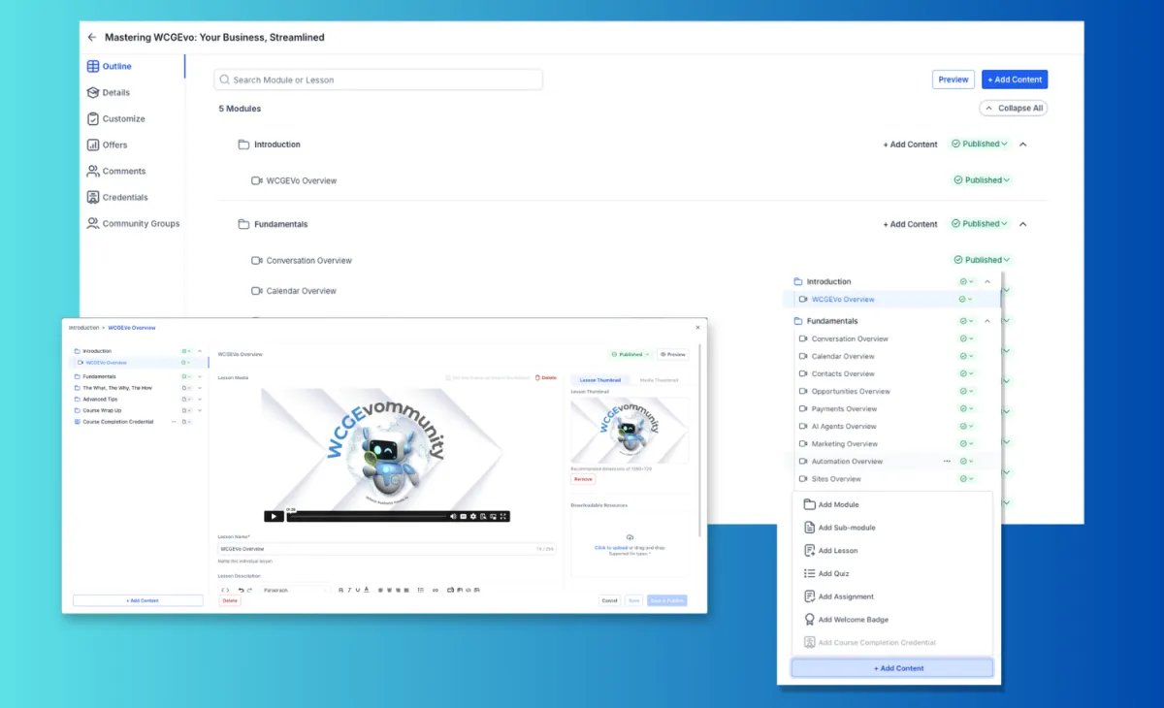Image resolution: width=1164 pixels, height=708 pixels.
Task: Click the Introduction folder icon in main outline
Action: tap(243, 145)
